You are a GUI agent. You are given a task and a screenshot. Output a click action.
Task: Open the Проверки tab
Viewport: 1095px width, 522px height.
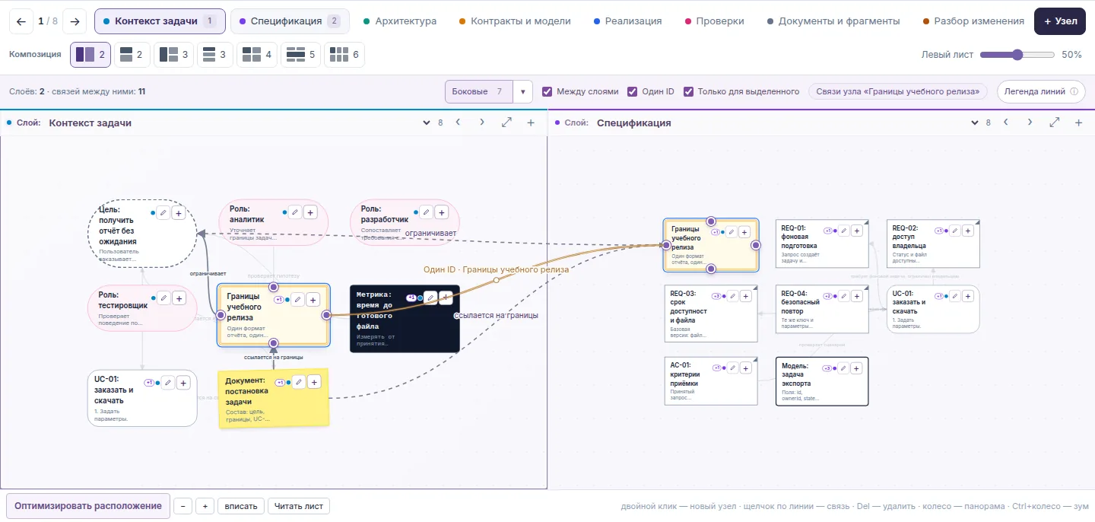pyautogui.click(x=715, y=21)
